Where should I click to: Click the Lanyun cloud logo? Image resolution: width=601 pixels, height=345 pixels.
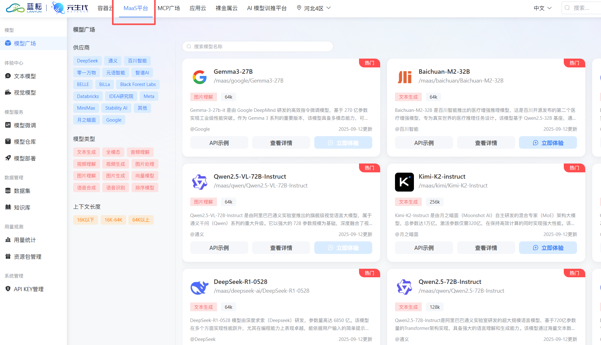click(24, 8)
